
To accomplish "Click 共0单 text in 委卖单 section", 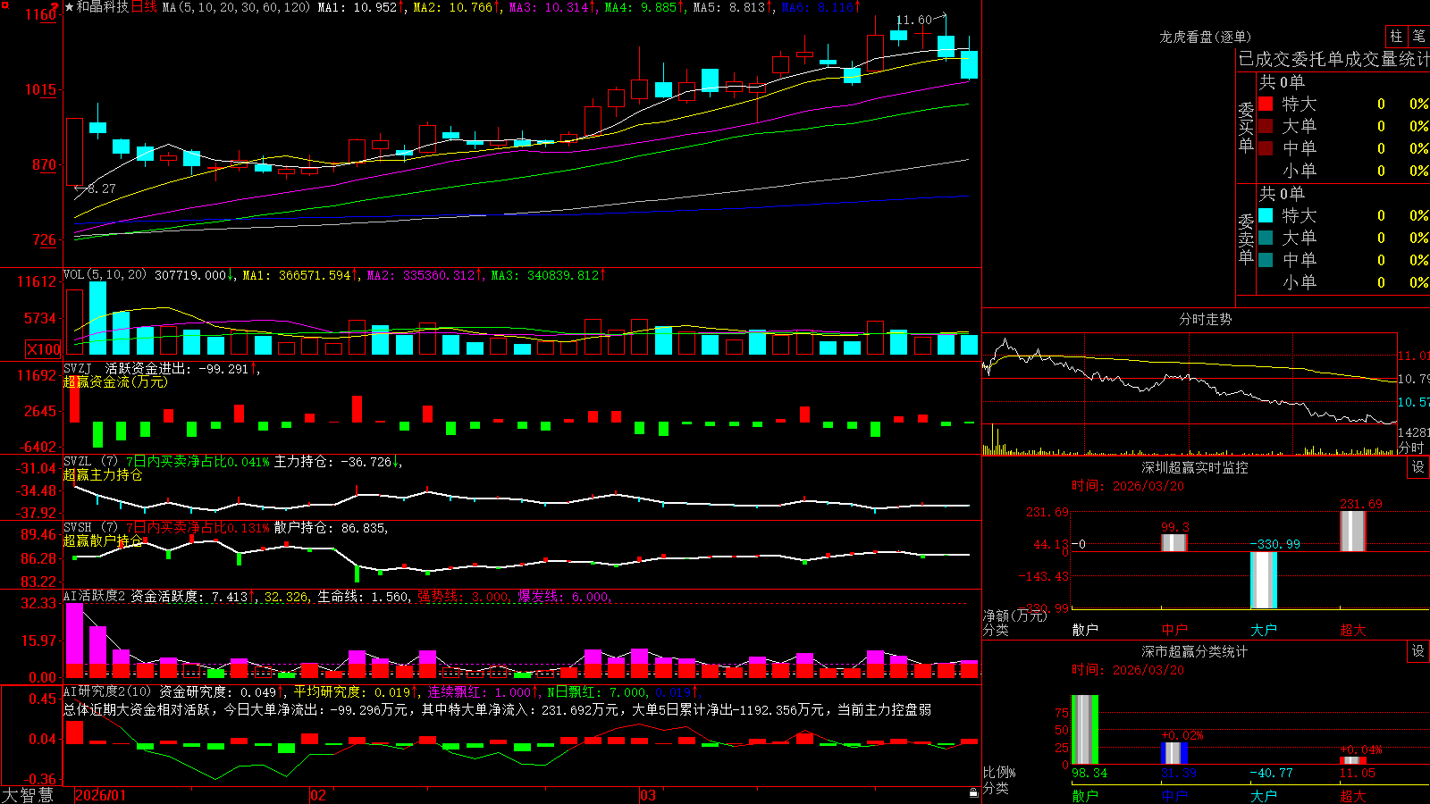I will 1282,194.
